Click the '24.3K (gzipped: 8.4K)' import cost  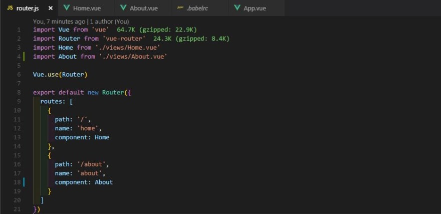[x=191, y=39]
